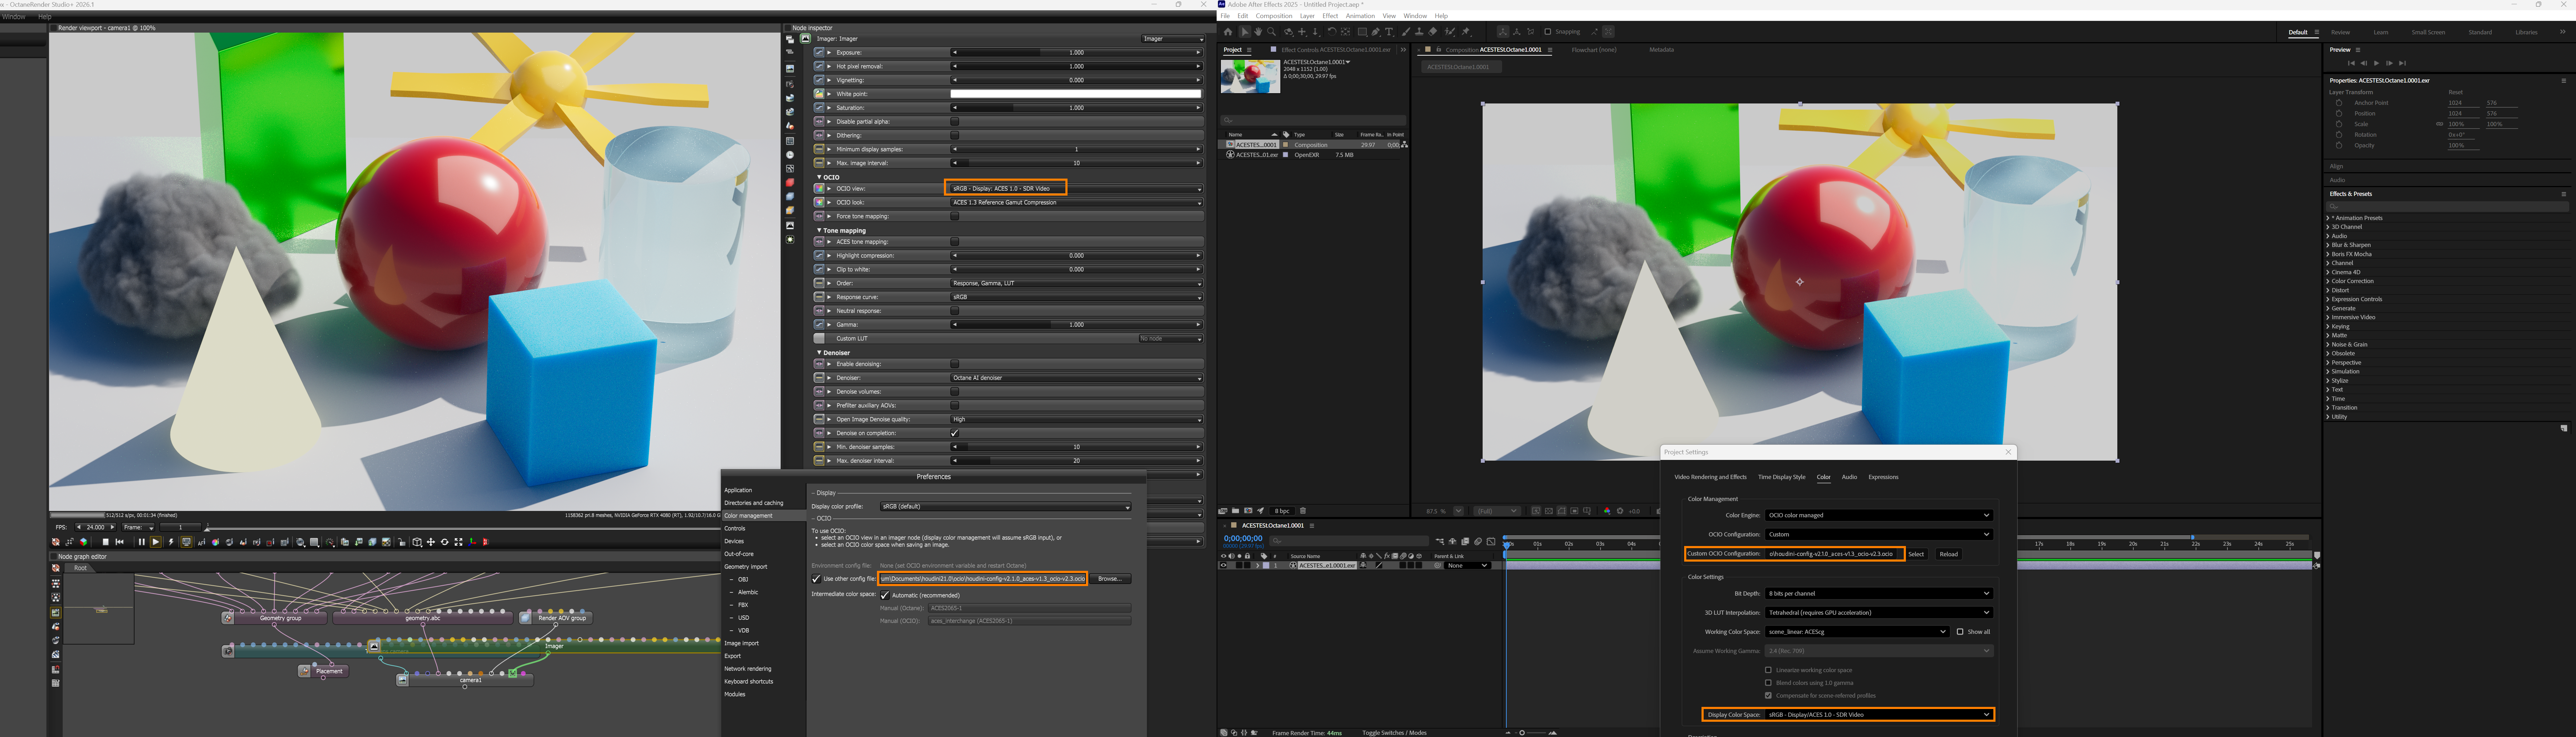Select the Type tool in After Effects
The image size is (2576, 737).
[x=1389, y=32]
